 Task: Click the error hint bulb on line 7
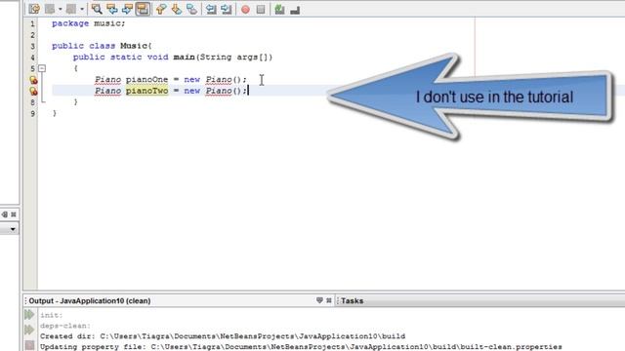point(33,91)
